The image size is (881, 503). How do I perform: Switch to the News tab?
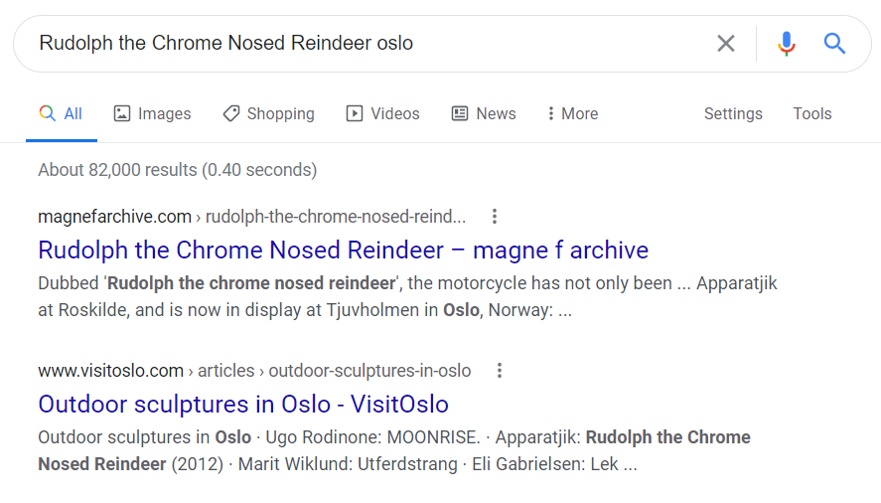(x=496, y=113)
